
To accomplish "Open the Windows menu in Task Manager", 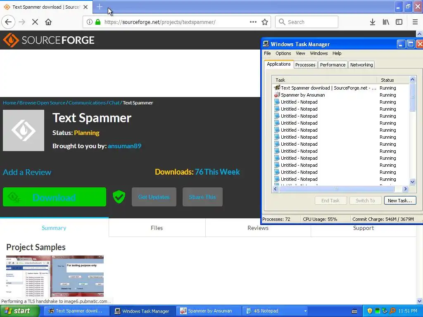I will point(318,53).
